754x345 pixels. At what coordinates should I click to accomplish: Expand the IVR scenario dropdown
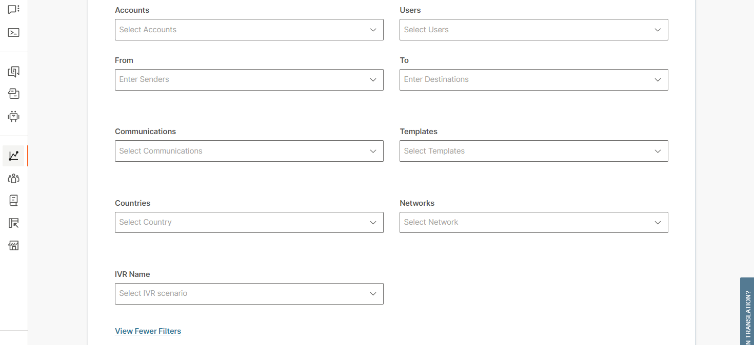tap(249, 293)
